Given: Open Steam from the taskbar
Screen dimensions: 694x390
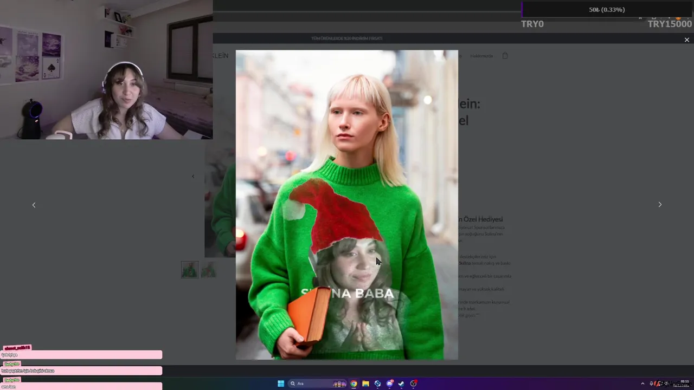Looking at the screenshot, I should [x=401, y=383].
